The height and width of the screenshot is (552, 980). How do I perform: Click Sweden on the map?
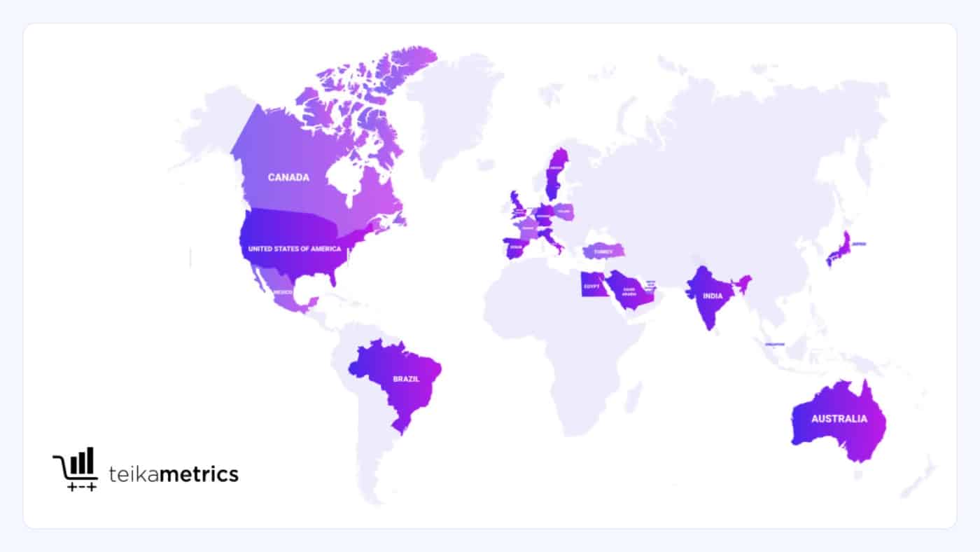[556, 172]
